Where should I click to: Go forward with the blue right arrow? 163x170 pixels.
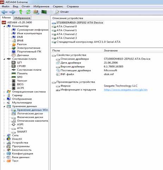12,12
